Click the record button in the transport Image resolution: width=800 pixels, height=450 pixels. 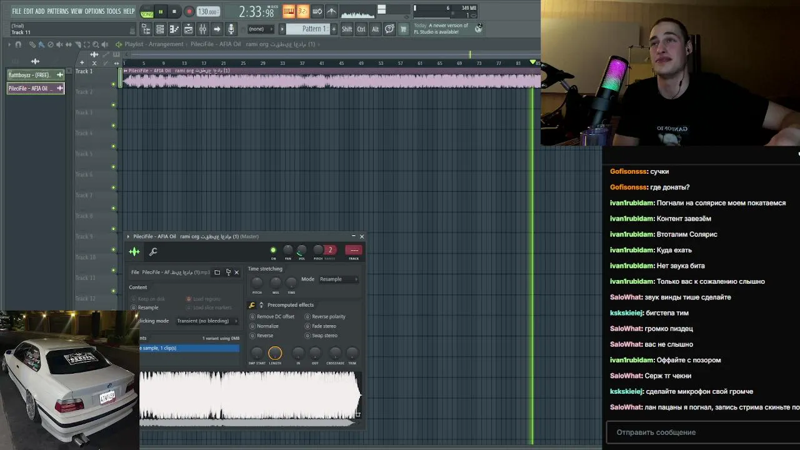pos(189,11)
